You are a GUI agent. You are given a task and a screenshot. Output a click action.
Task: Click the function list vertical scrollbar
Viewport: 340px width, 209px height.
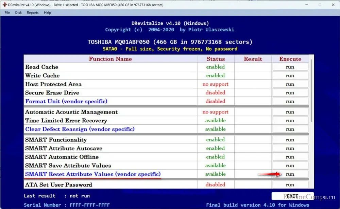click(311, 92)
